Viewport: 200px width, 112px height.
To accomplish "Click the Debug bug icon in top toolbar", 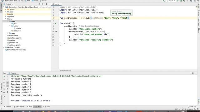I will coord(181,1).
